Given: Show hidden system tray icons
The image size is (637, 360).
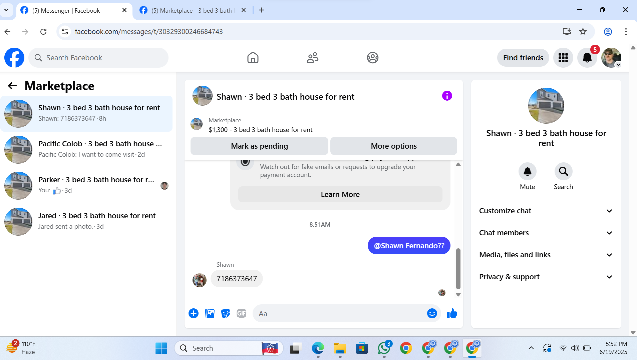Looking at the screenshot, I should coord(531,348).
